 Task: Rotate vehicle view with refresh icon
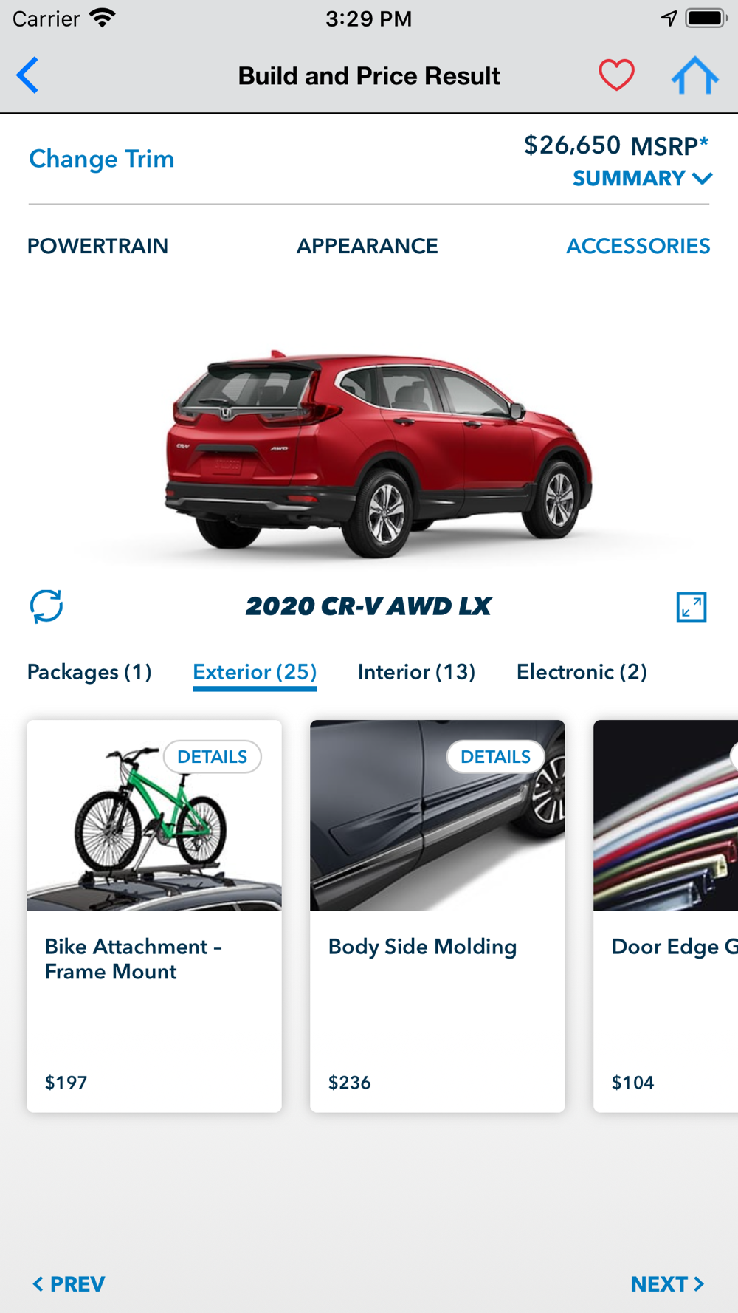tap(46, 606)
